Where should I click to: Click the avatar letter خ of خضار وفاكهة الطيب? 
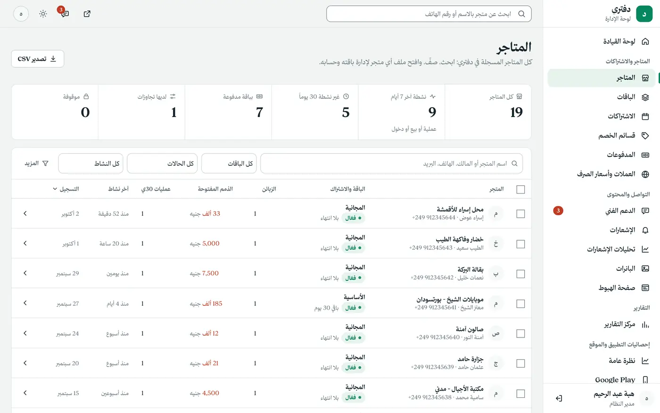pyautogui.click(x=495, y=244)
